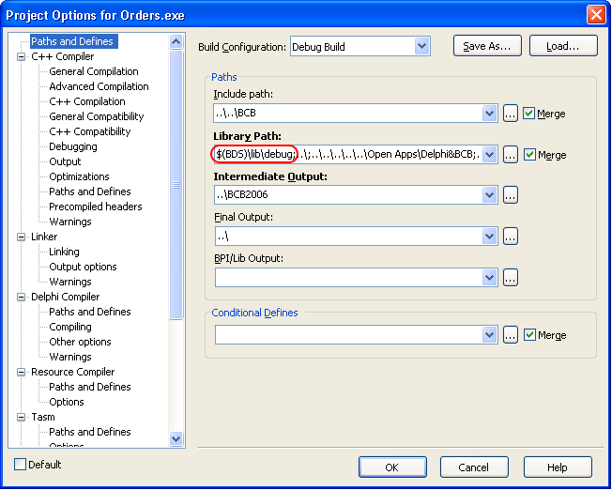The height and width of the screenshot is (490, 612).
Task: Select Output options under Linker
Action: [83, 267]
